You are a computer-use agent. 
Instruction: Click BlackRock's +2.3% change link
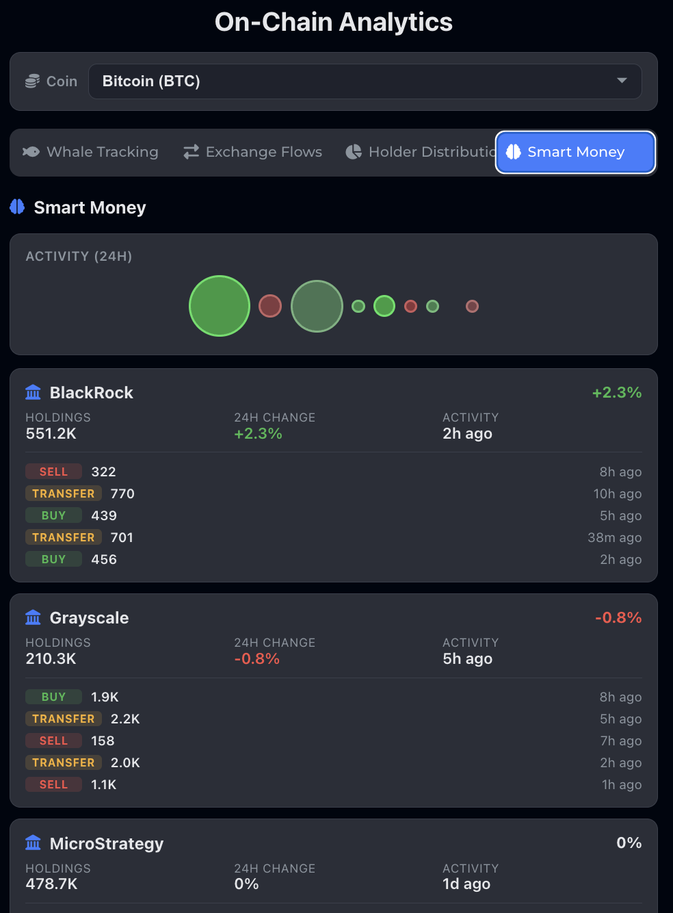[616, 392]
